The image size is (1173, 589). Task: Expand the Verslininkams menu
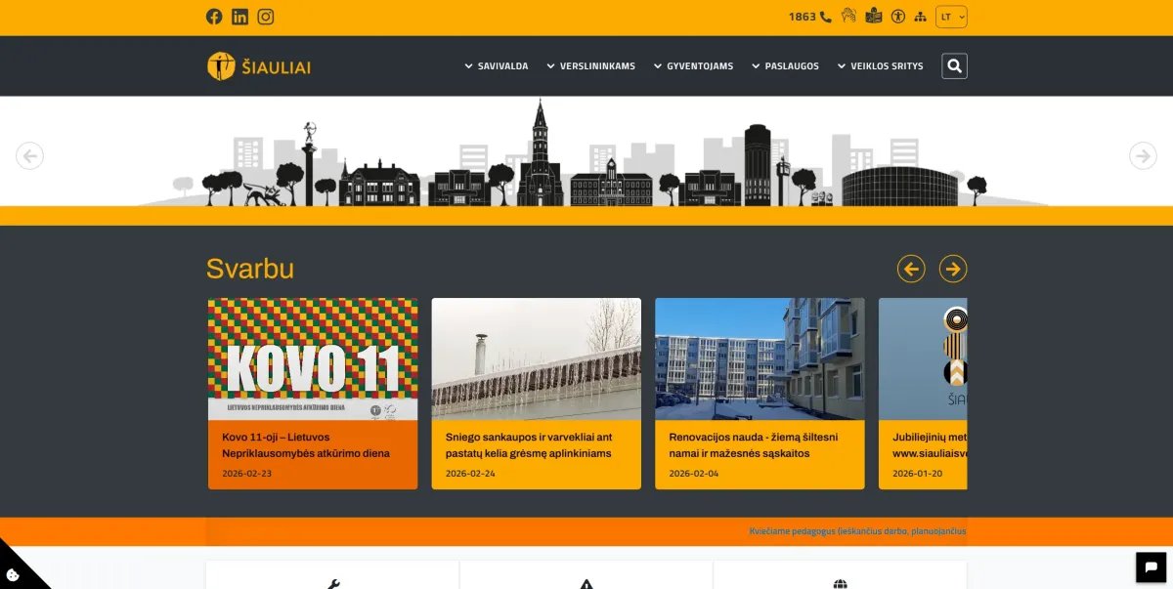point(590,66)
